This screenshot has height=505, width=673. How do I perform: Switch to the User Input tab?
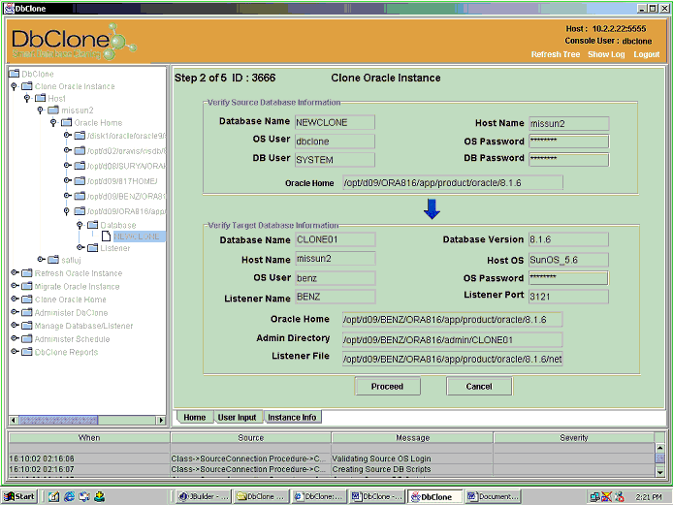(x=237, y=417)
